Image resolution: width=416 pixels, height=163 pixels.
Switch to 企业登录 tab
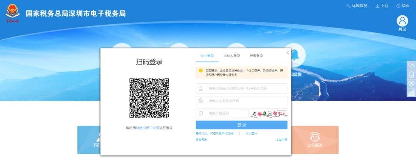207,56
